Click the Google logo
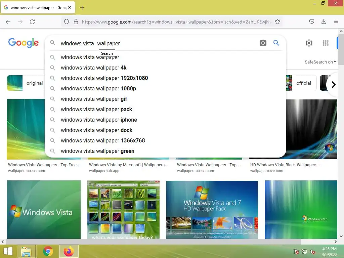The width and height of the screenshot is (344, 258). (24, 43)
